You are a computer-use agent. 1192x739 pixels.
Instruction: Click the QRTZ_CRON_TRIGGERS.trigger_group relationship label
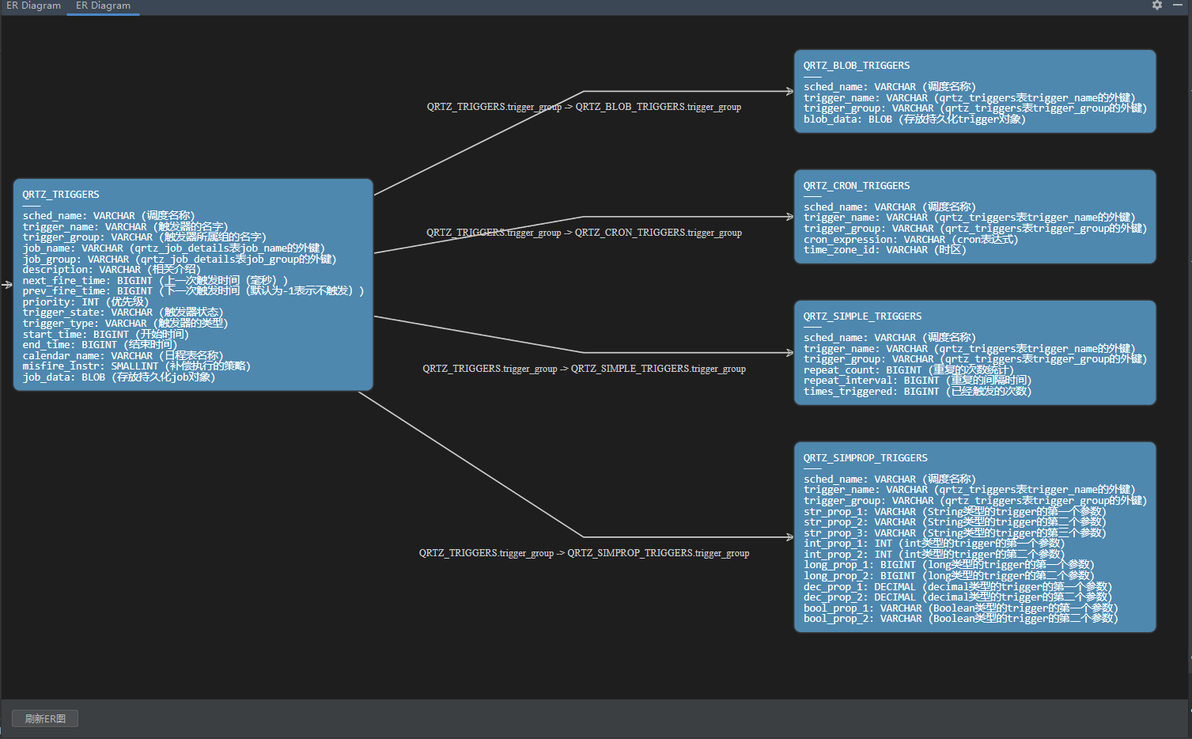[x=584, y=233]
